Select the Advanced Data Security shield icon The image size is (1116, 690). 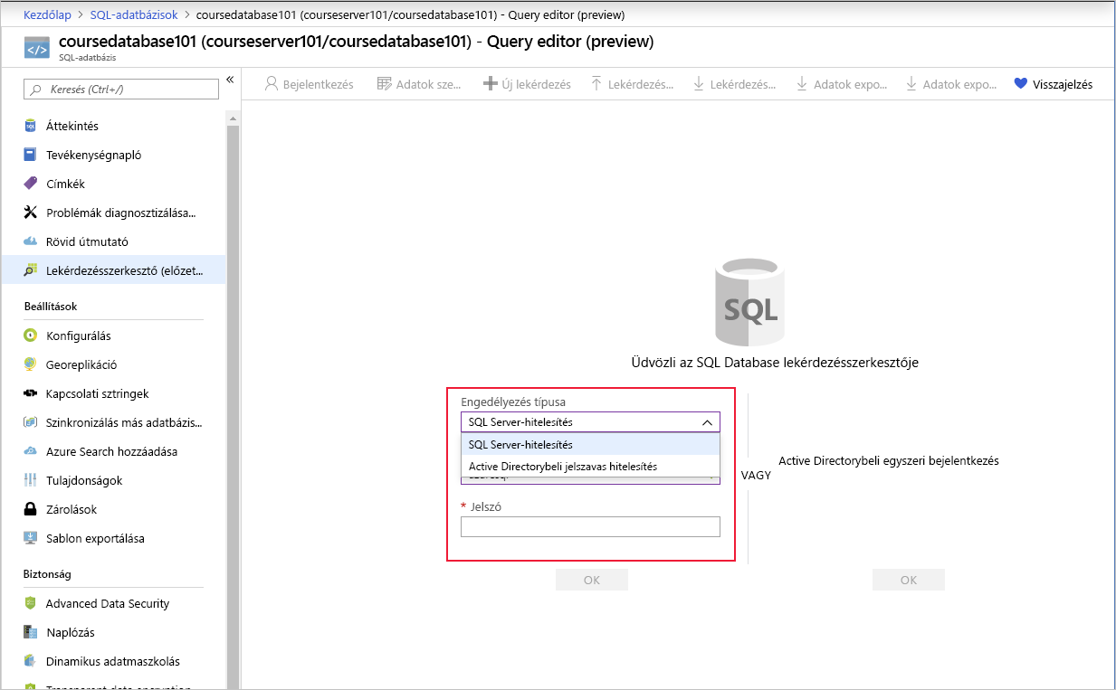(x=28, y=603)
